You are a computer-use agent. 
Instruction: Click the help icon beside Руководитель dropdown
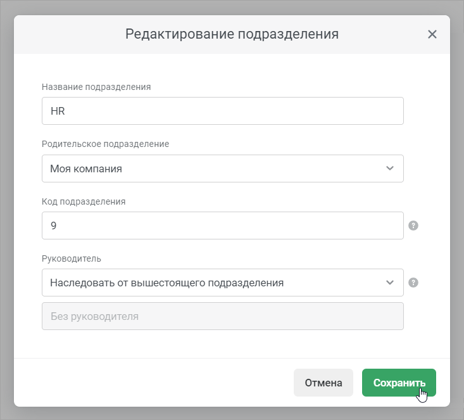pos(413,283)
